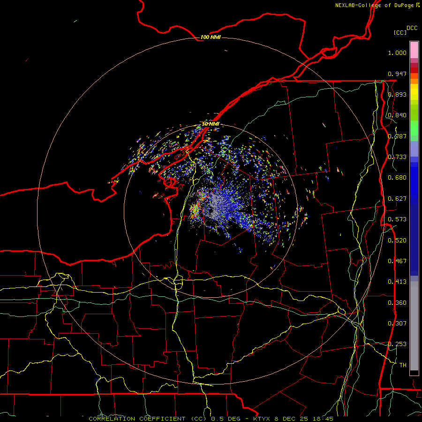Screen dimensions: 422x422
Task: Click the 0.467 legend value
Action: (397, 261)
